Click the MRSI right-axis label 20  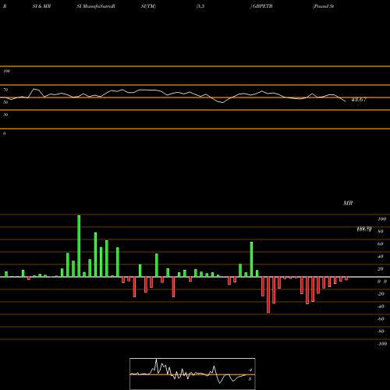(381, 269)
